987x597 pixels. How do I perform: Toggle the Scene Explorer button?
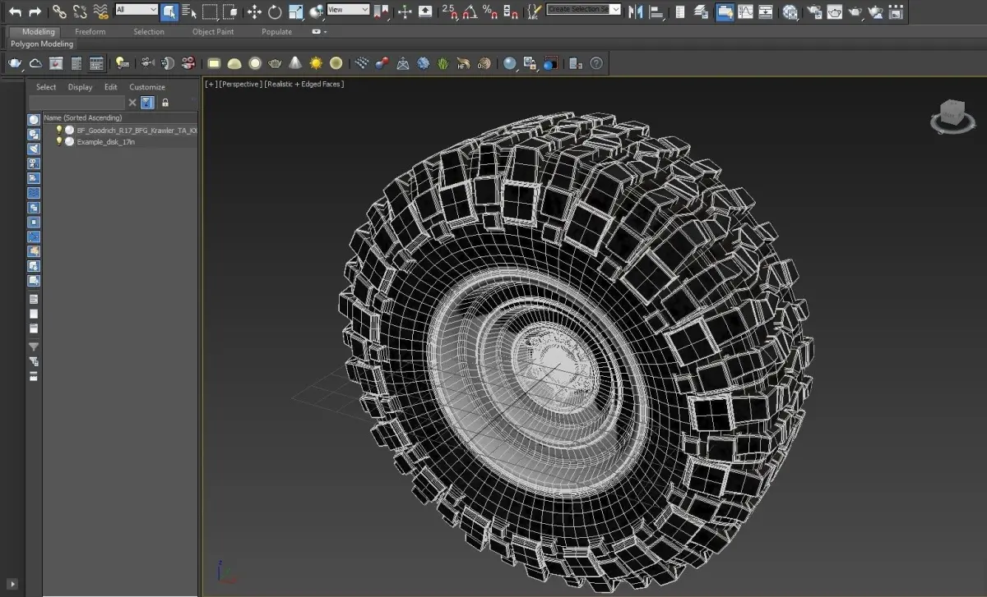point(680,11)
